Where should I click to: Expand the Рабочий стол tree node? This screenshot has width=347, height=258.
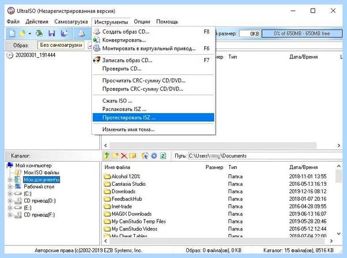(10, 186)
